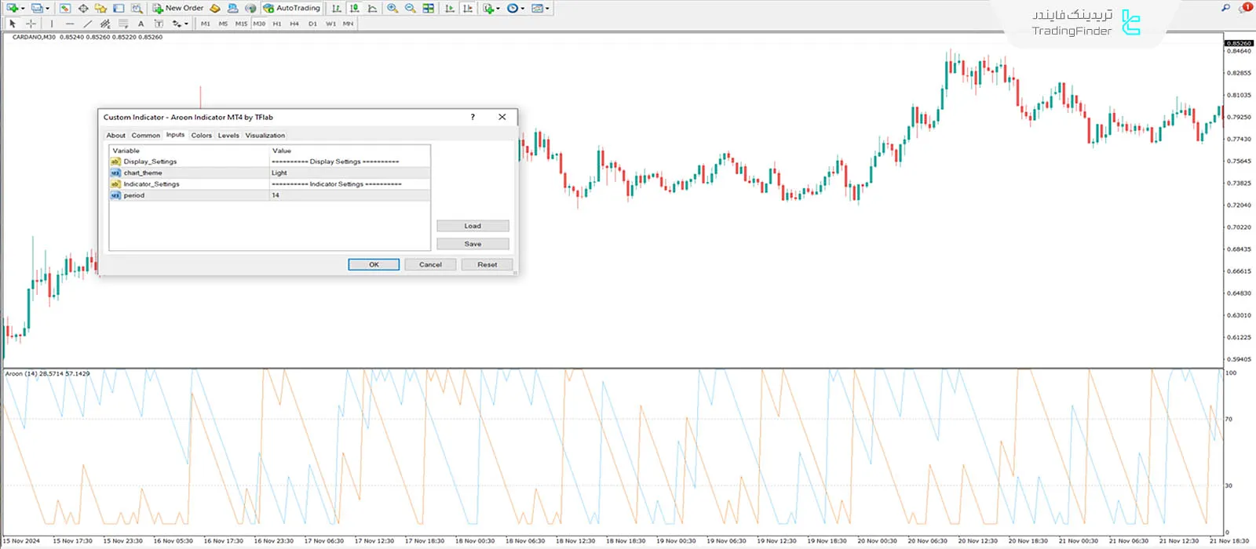Expand the Periods clock dropdown

pos(515,8)
